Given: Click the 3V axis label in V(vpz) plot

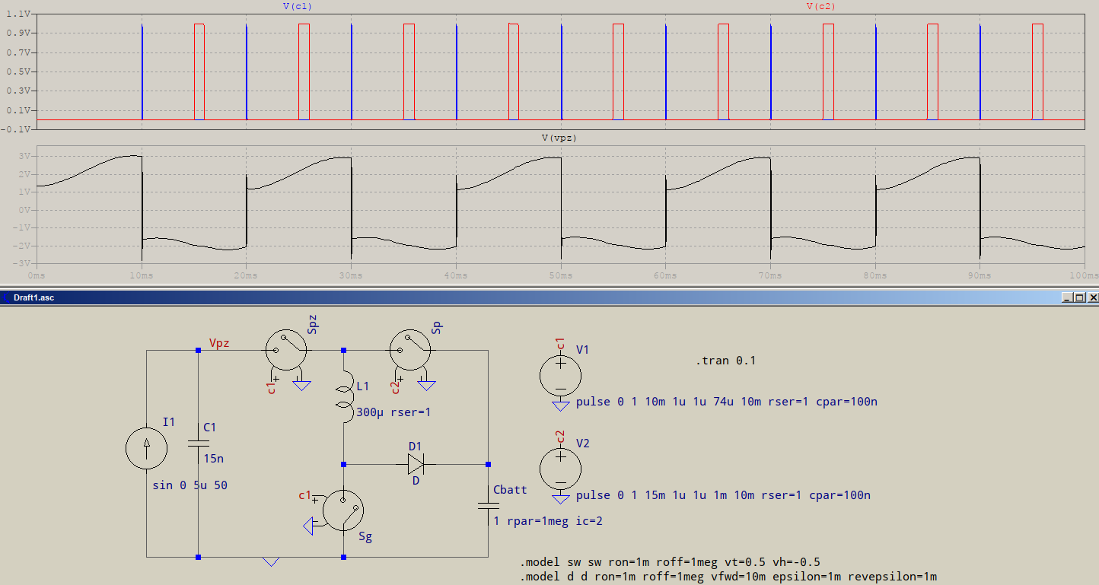Looking at the screenshot, I should point(24,156).
